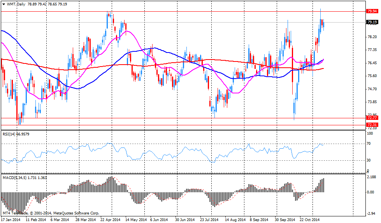Select the RSI(14) indicator label
381x223 pixels.
pos(11,134)
